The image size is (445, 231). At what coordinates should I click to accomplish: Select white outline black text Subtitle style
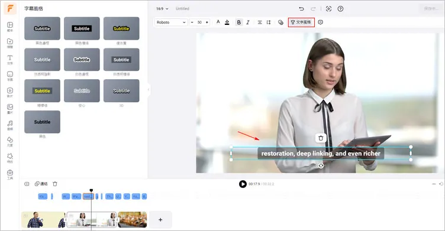click(82, 60)
